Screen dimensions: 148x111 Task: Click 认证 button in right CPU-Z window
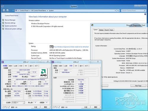pyautogui.click(x=86, y=107)
